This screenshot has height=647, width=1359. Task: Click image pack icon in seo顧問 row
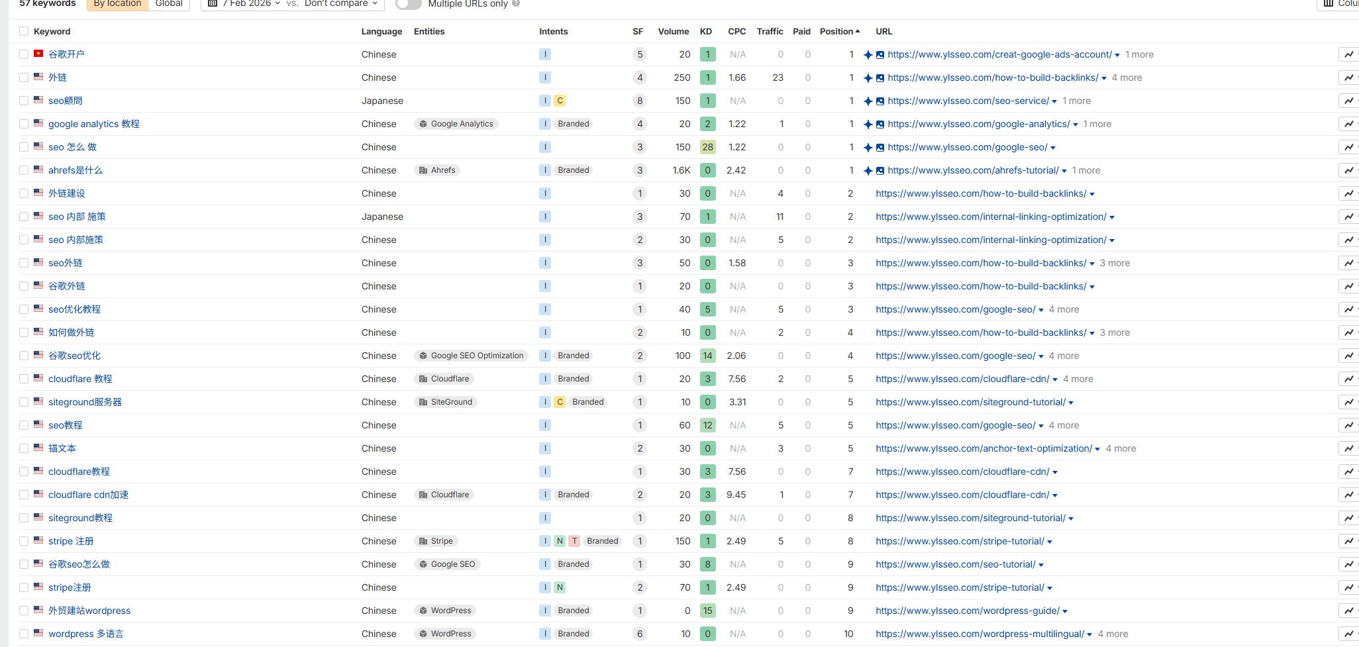[x=880, y=101]
